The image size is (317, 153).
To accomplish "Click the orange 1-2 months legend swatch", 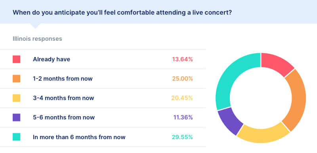I will pos(16,79).
